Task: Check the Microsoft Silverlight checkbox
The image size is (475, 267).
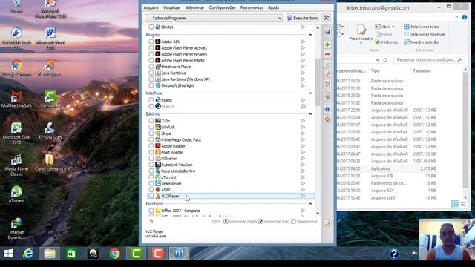Action: pos(151,85)
